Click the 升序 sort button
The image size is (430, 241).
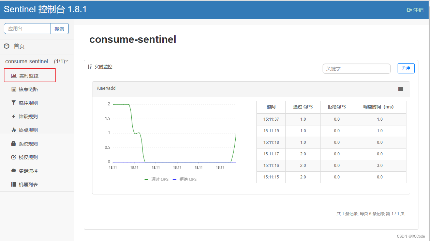coord(406,68)
